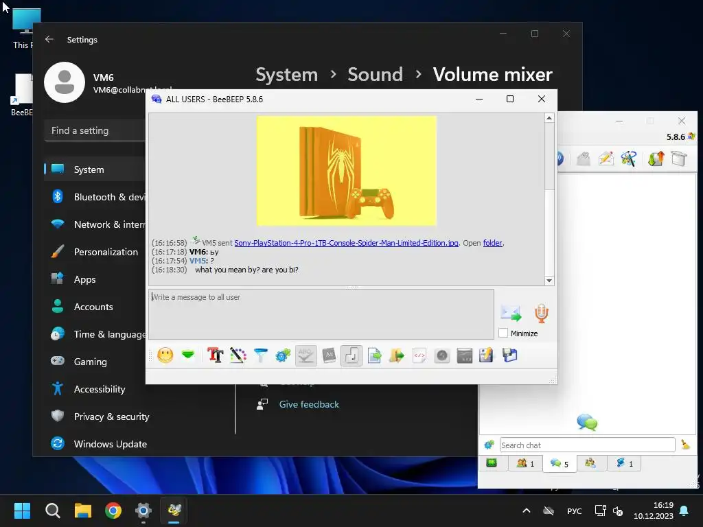Image resolution: width=703 pixels, height=527 pixels.
Task: Click the Find a setting search box
Action: click(95, 130)
